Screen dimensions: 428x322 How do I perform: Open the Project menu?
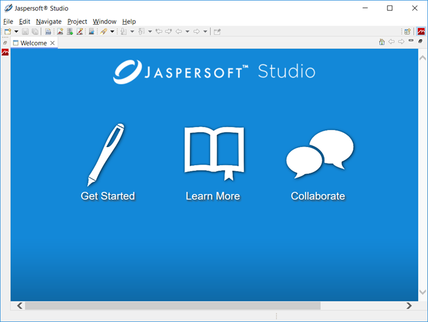pyautogui.click(x=77, y=21)
